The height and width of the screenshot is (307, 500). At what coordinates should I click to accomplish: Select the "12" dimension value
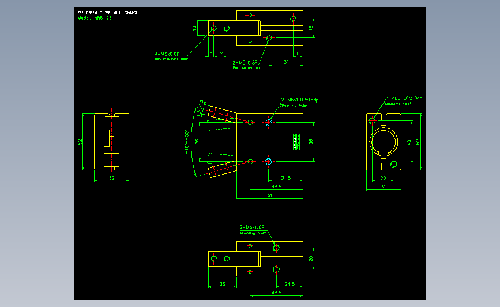coord(220,54)
